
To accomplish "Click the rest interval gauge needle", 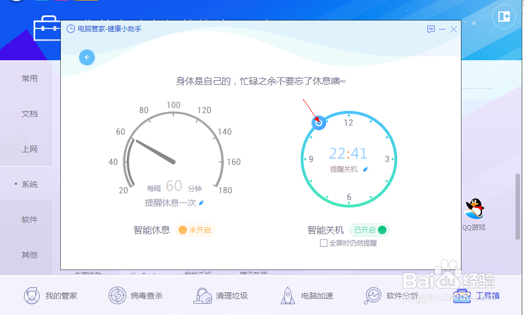I will point(156,152).
